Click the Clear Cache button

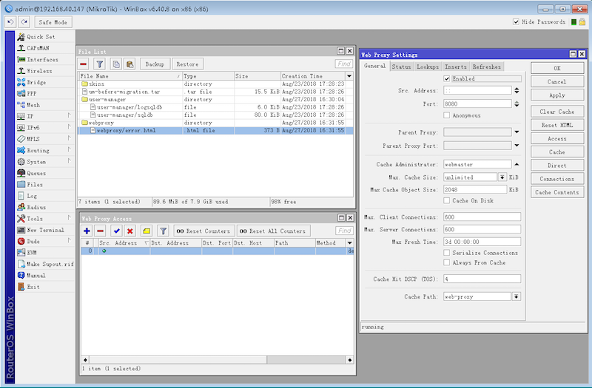tap(557, 112)
